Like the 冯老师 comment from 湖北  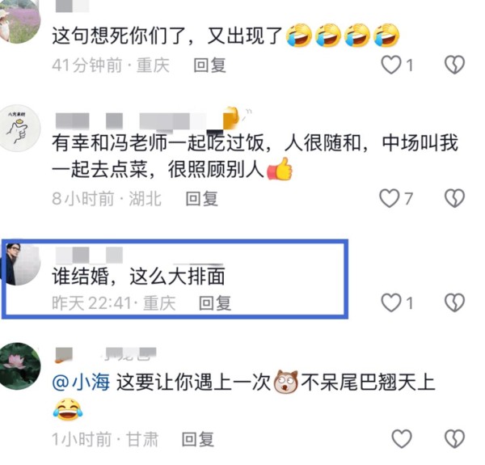(x=390, y=198)
